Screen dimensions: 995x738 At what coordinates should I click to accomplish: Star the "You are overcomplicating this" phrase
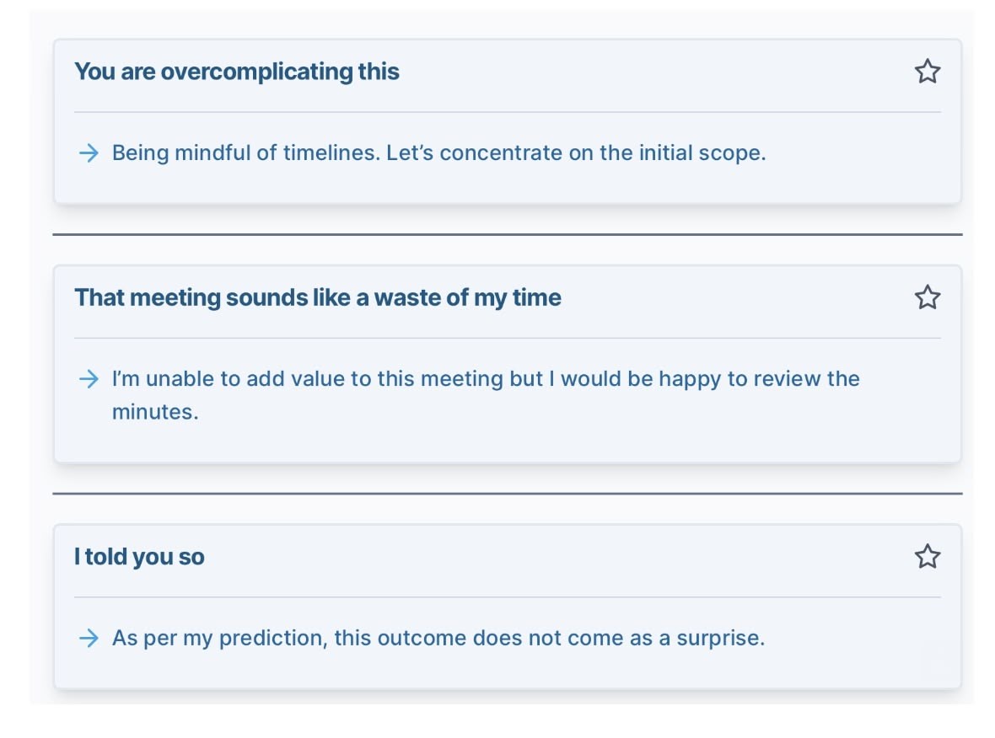pyautogui.click(x=927, y=72)
